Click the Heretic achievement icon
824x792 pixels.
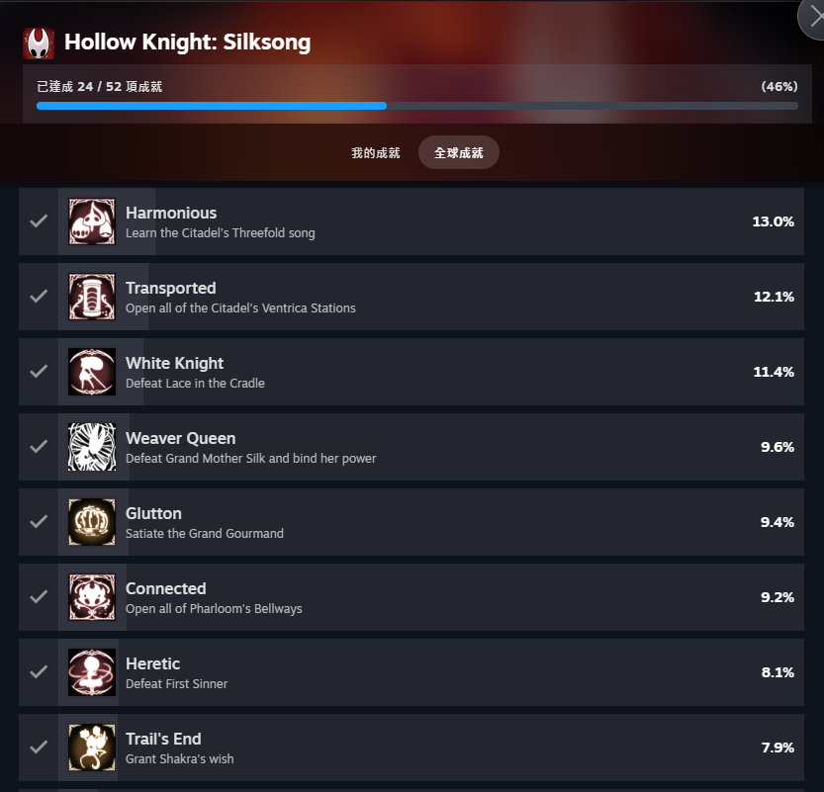(92, 671)
